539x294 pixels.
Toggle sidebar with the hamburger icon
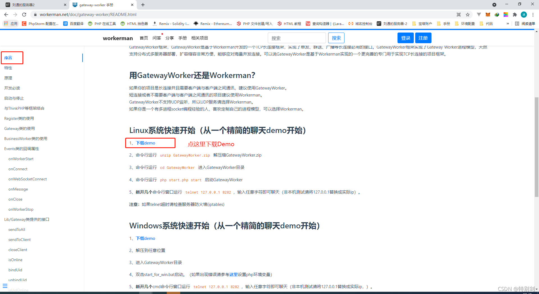(x=5, y=286)
